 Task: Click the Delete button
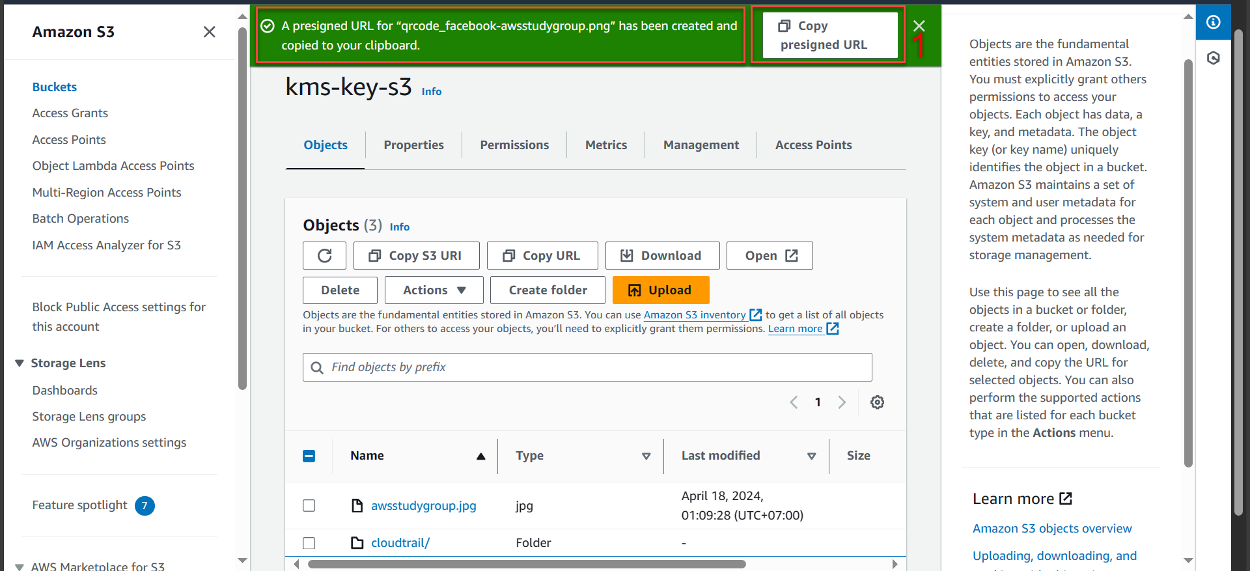tap(340, 290)
